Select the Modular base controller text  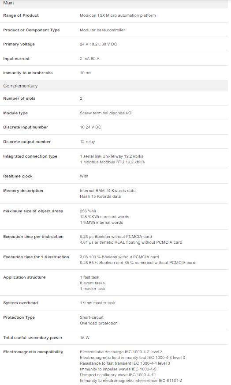[102, 30]
